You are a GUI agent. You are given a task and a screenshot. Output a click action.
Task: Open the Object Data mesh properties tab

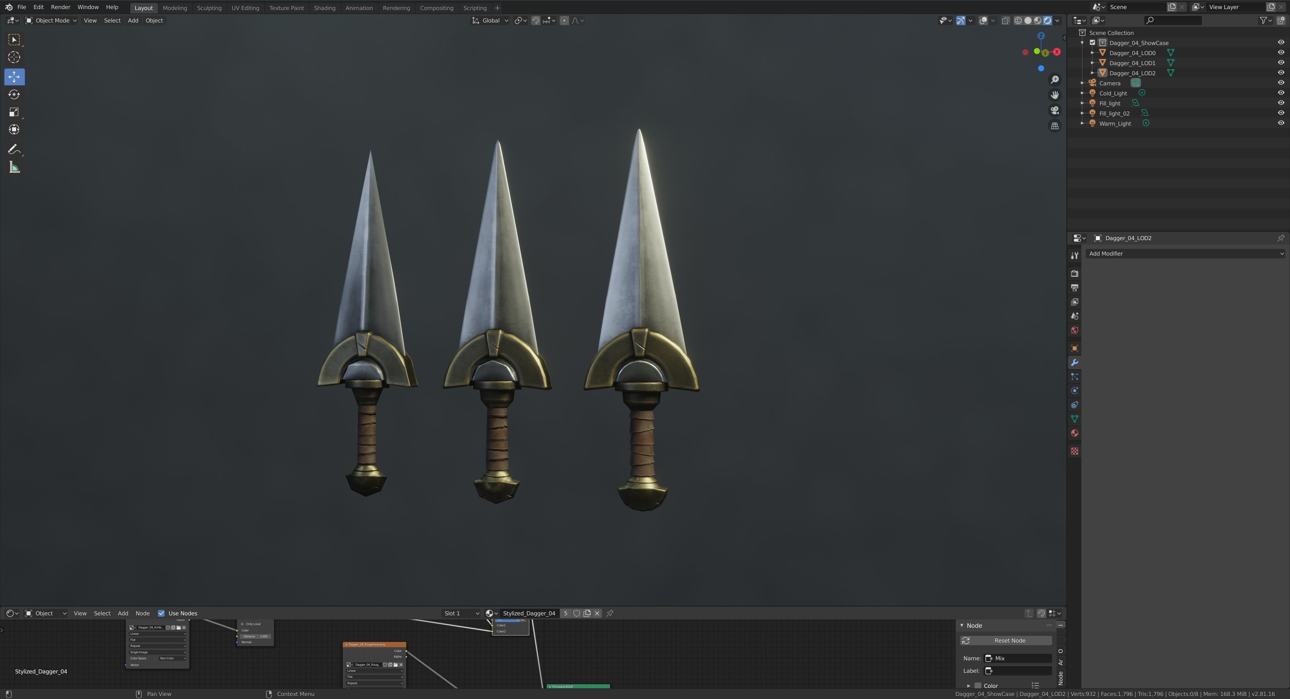[x=1074, y=419]
